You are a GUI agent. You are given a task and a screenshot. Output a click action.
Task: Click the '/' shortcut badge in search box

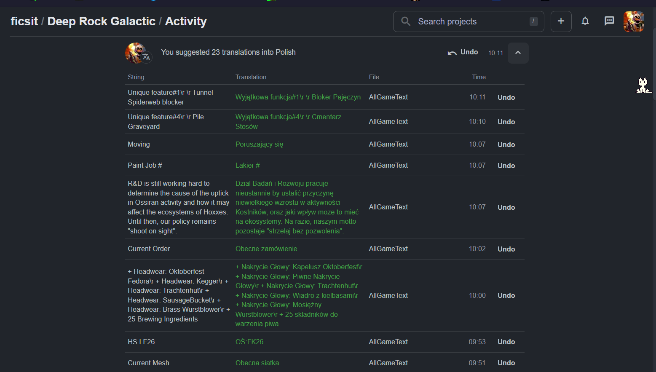point(533,21)
